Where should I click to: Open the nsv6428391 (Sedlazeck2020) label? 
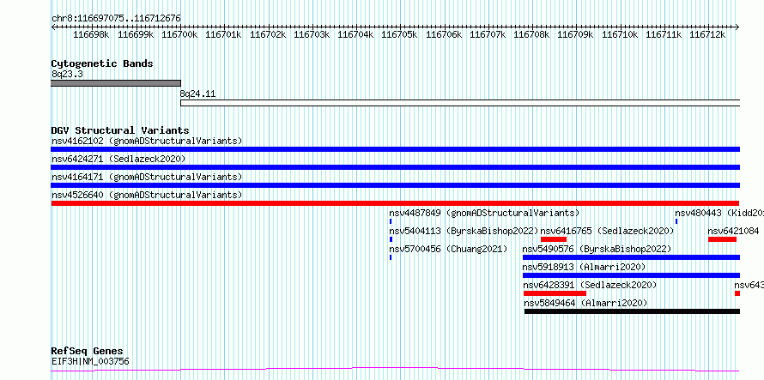click(590, 285)
